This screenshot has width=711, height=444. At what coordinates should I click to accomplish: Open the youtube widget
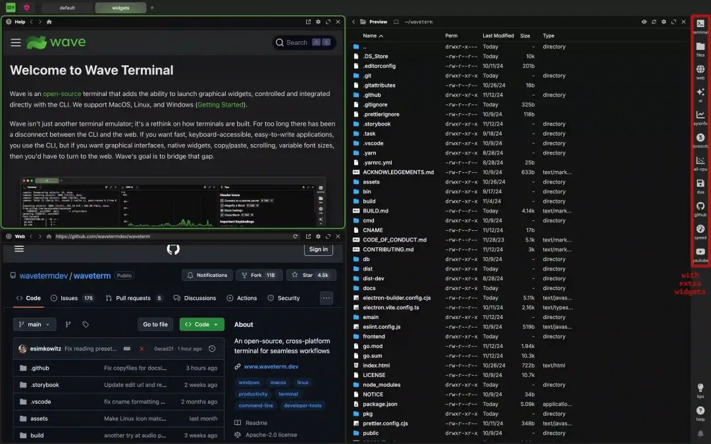[700, 254]
